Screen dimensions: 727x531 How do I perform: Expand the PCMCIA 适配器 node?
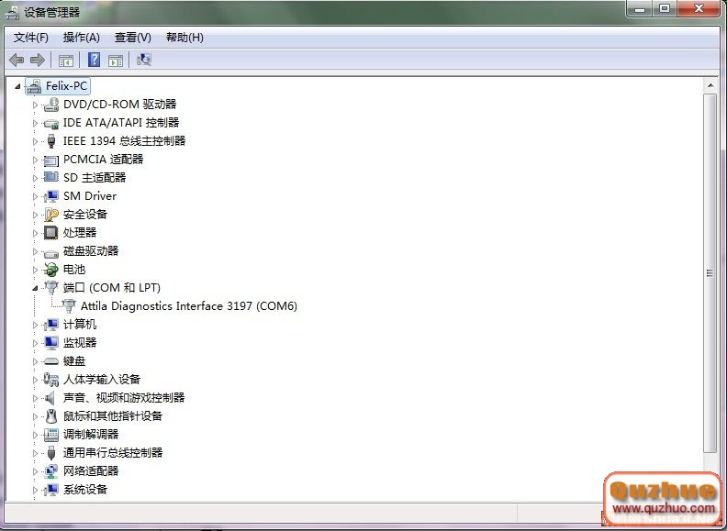[x=35, y=160]
